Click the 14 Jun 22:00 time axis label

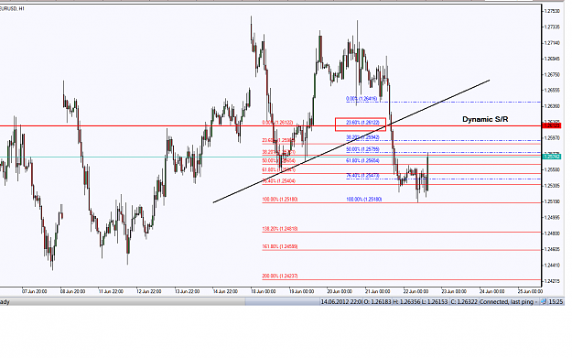click(x=225, y=291)
